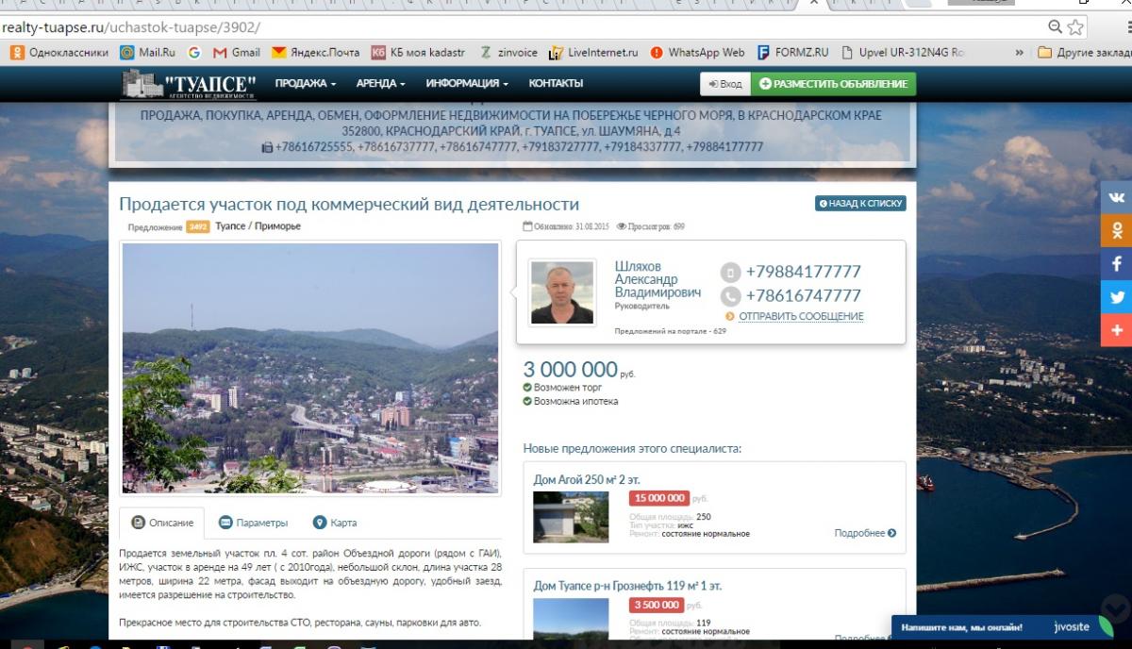Open more sharing options plus icon
The width and height of the screenshot is (1132, 649).
[x=1117, y=329]
